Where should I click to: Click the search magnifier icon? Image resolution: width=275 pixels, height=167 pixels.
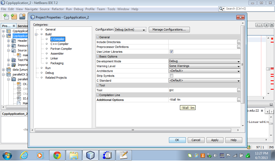click(222, 9)
